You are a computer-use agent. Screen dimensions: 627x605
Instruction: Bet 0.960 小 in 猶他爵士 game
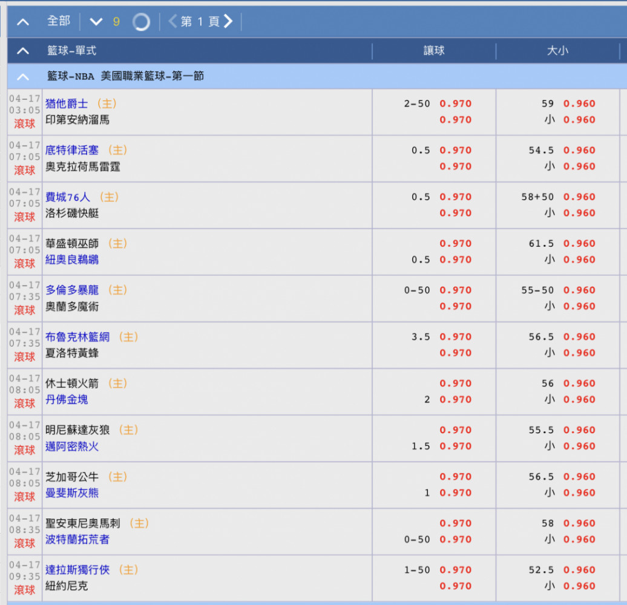pyautogui.click(x=579, y=120)
